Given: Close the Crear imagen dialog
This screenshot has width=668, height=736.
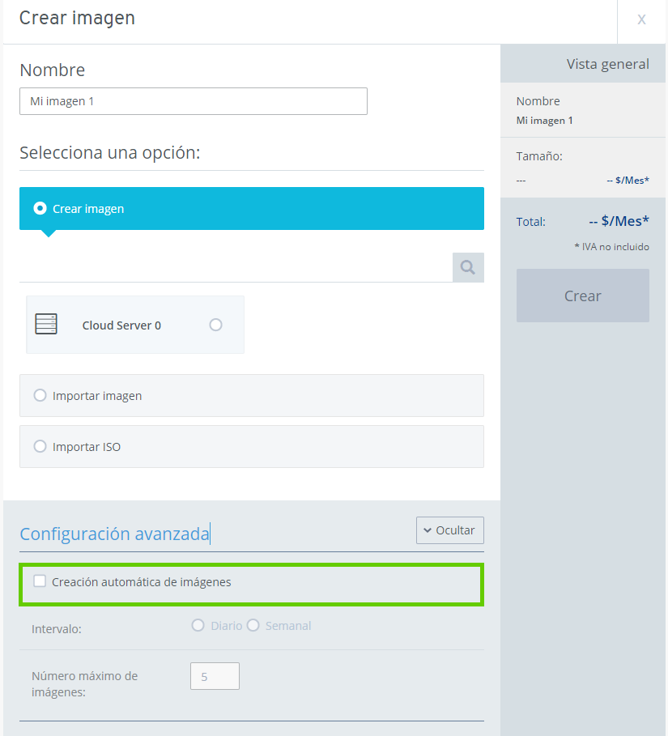Looking at the screenshot, I should click(x=641, y=19).
